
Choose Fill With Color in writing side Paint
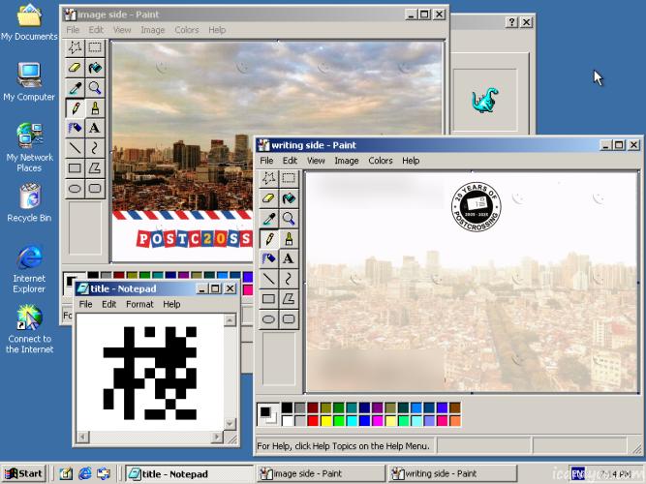(289, 198)
